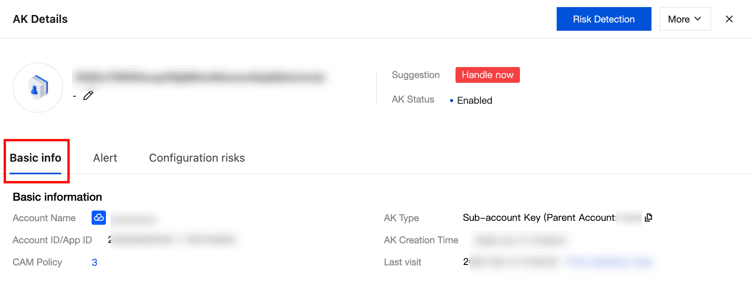Click the AK Details panel title
Viewport: 753px width, 291px height.
point(40,19)
